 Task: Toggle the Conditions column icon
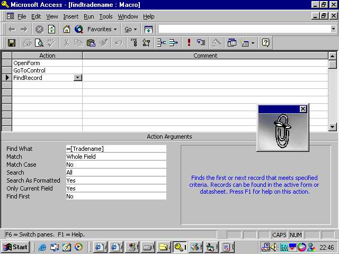point(146,43)
